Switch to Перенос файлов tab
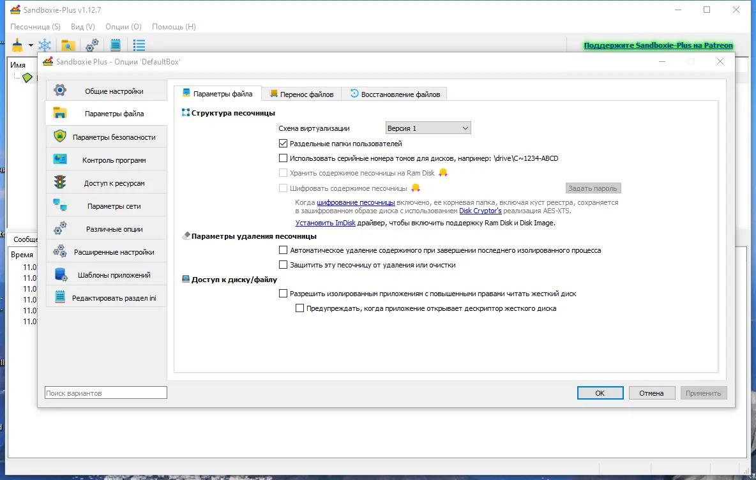756x480 pixels. 302,94
